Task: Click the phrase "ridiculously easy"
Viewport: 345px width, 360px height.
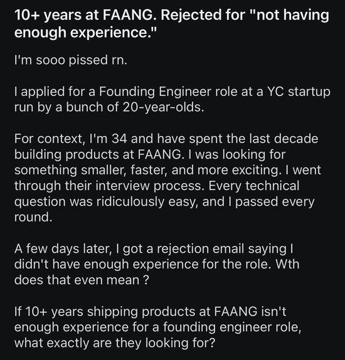Action: pos(147,201)
